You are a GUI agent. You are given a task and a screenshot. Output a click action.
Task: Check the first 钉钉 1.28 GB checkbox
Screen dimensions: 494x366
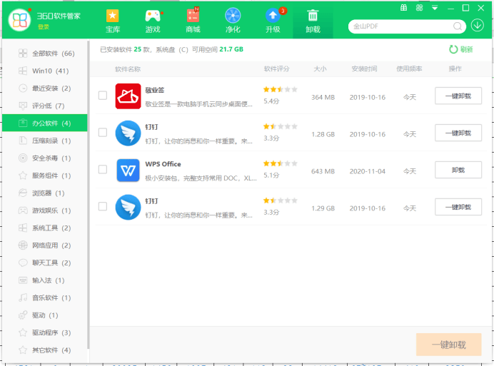(x=103, y=132)
